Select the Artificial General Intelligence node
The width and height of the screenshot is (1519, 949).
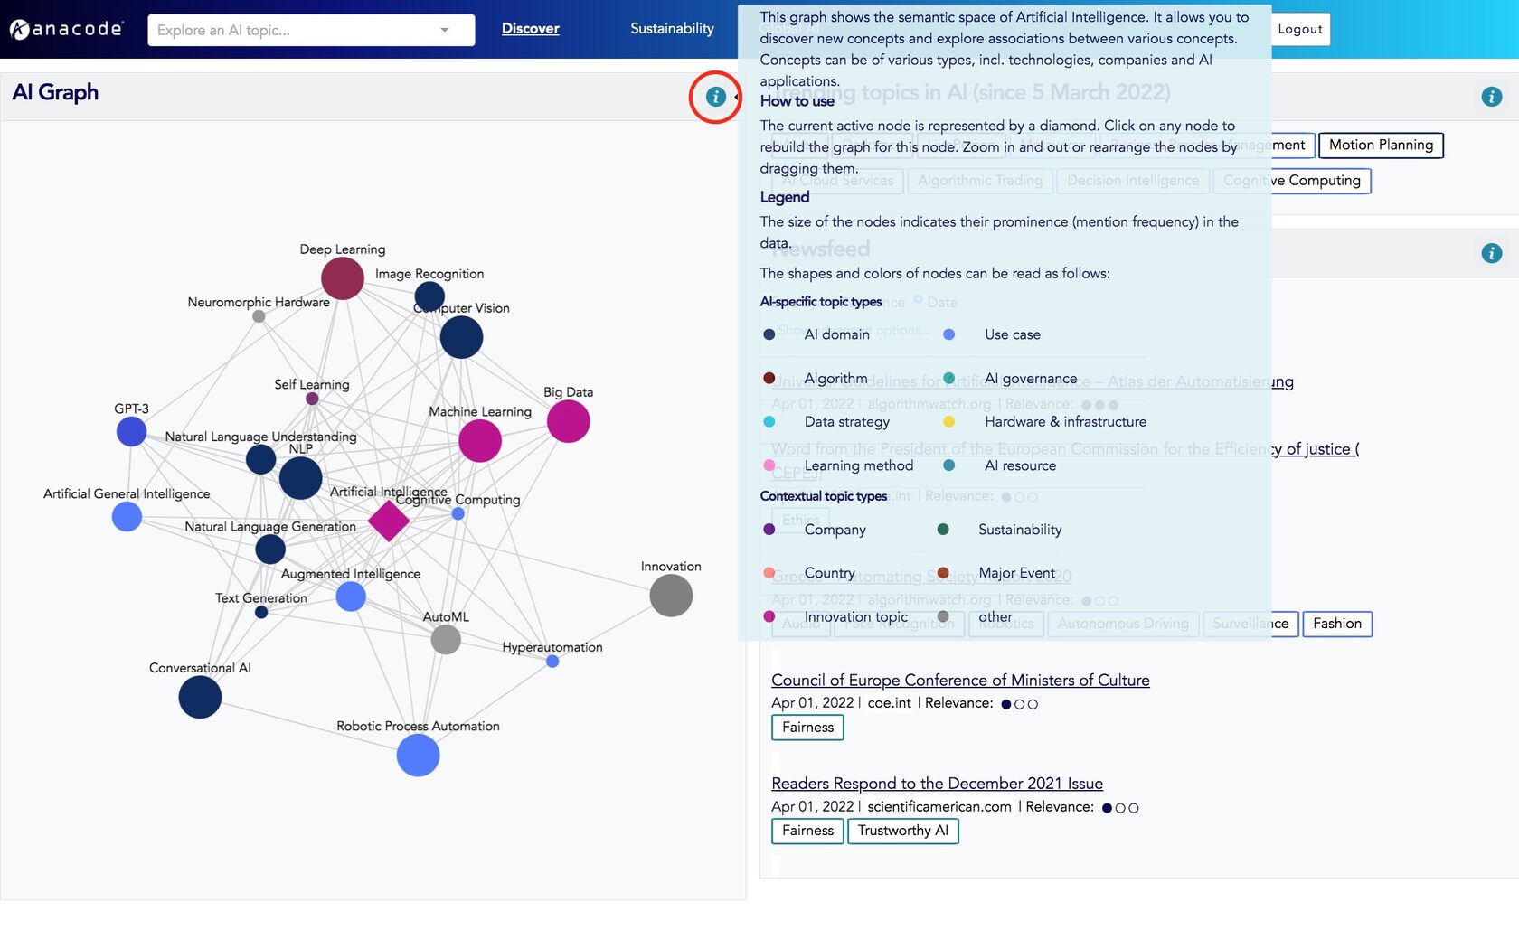coord(127,516)
